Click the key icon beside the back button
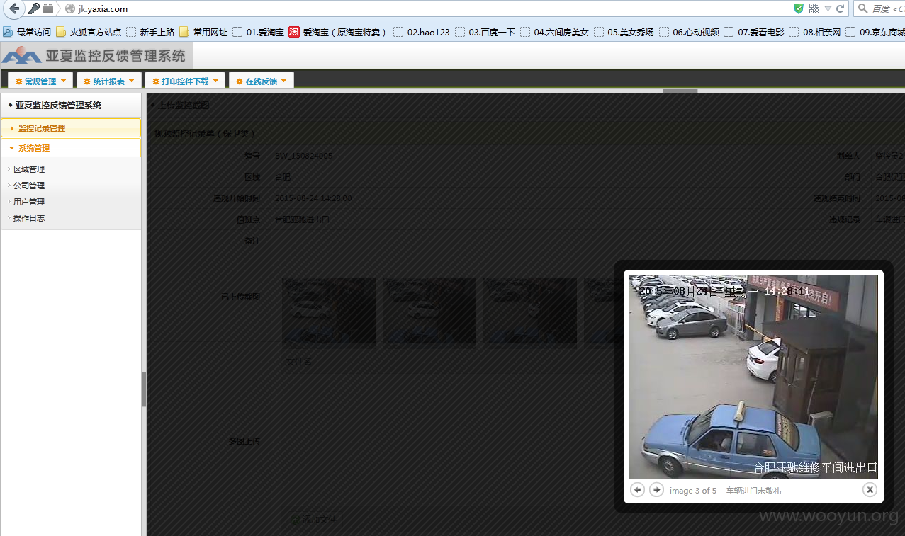The image size is (905, 536). click(x=34, y=8)
